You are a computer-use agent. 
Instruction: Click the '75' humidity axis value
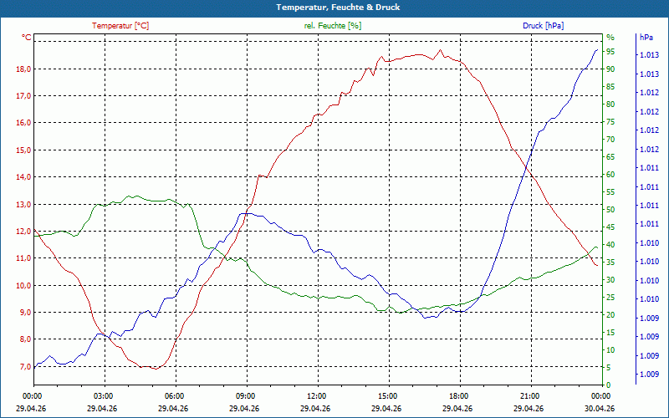coord(610,122)
